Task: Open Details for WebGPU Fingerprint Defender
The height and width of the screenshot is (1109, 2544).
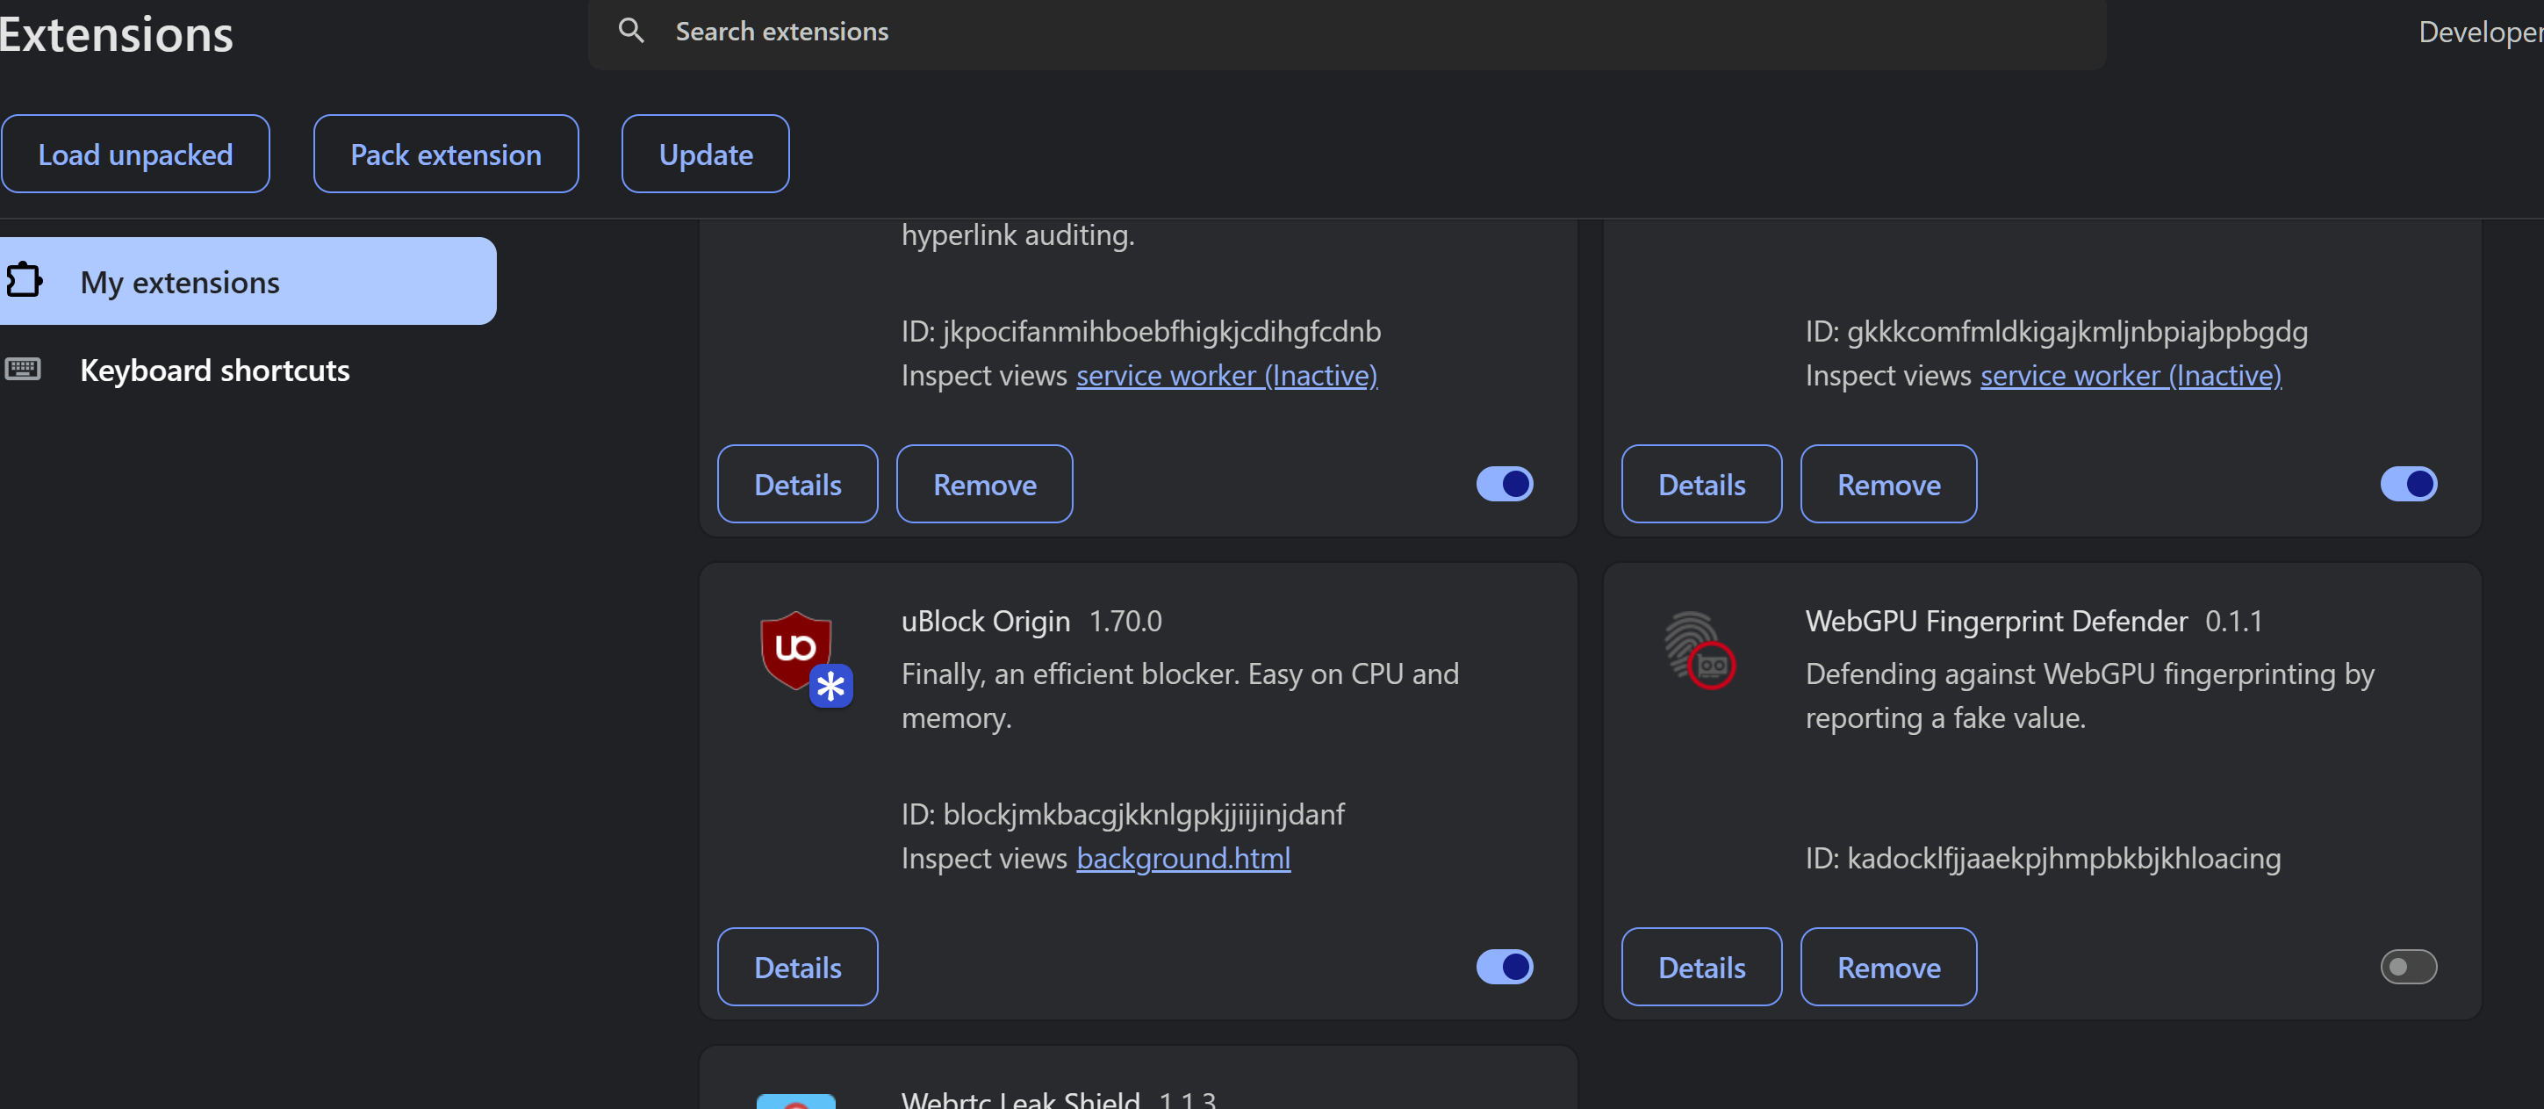Action: coord(1700,967)
